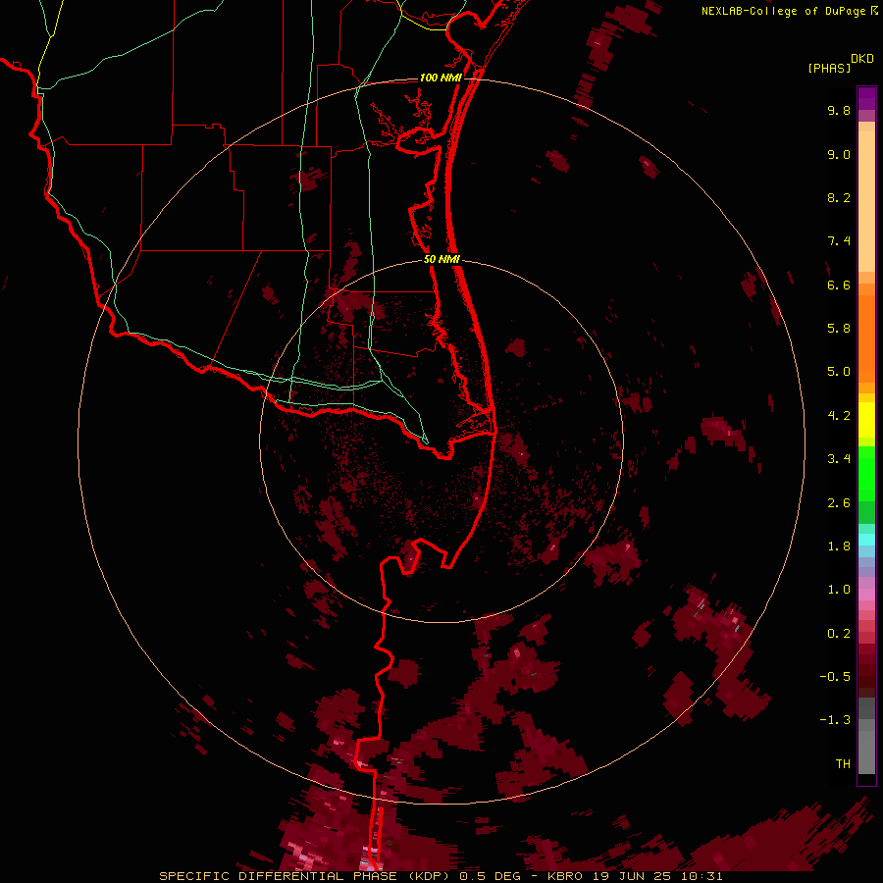Click the bright green band of the scale
Viewport: 883px width, 883px height.
pyautogui.click(x=866, y=474)
